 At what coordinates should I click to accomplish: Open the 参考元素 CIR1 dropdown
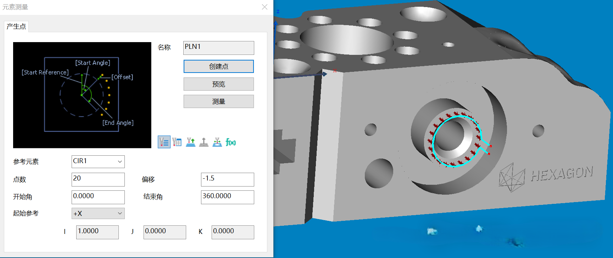(x=98, y=162)
